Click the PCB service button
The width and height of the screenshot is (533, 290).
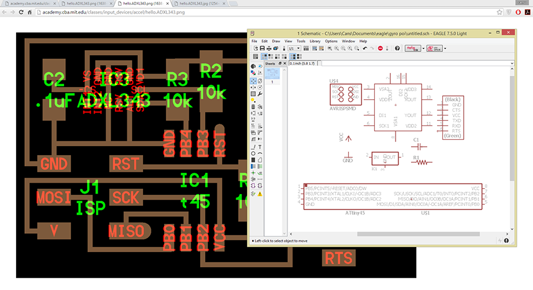coord(435,48)
